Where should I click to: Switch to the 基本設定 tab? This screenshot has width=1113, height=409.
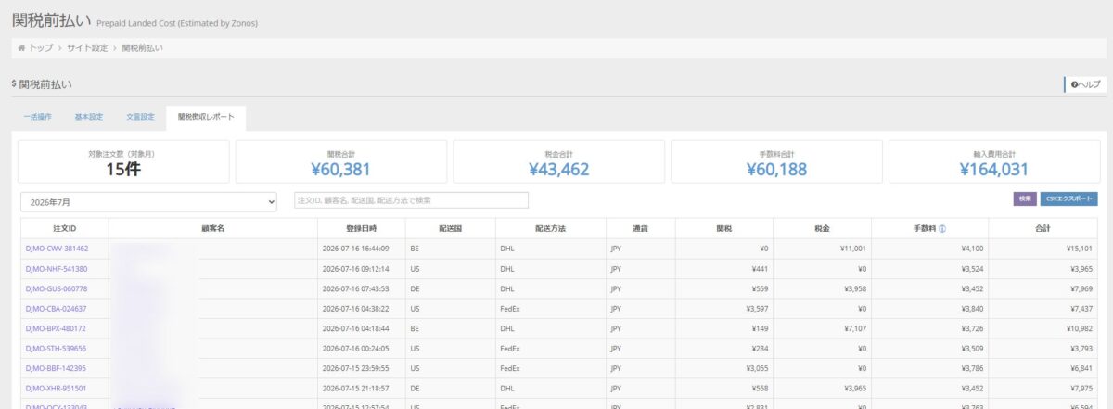point(89,117)
